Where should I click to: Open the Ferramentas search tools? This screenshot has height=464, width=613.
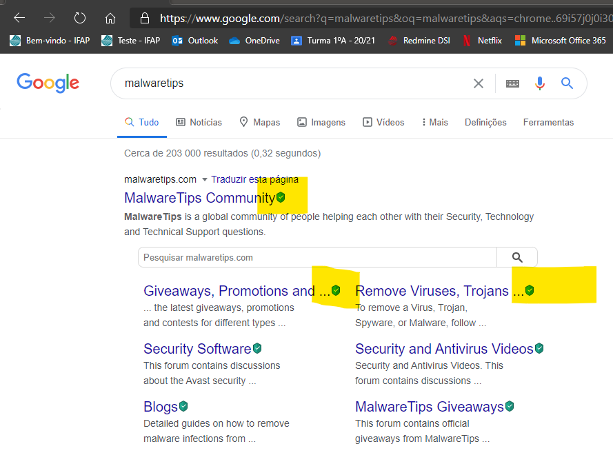click(548, 122)
